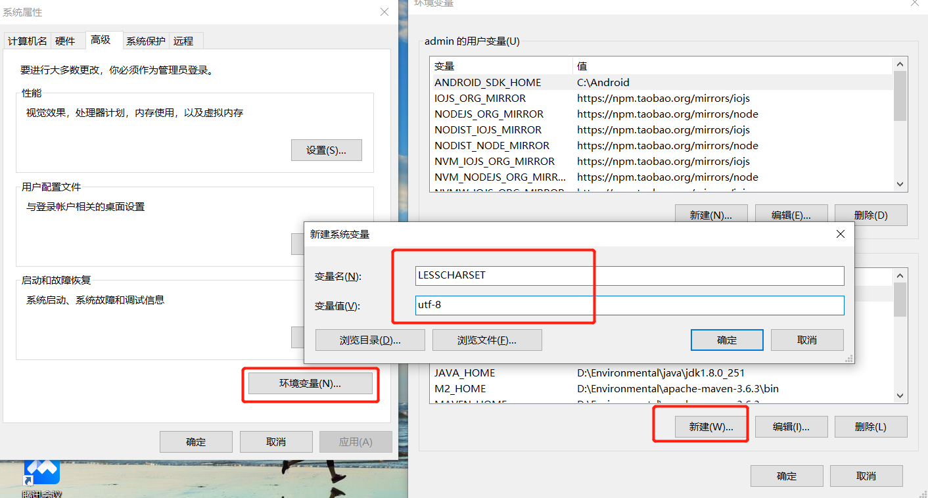Click 浏览目录(D)... button
928x498 pixels.
[x=370, y=340]
